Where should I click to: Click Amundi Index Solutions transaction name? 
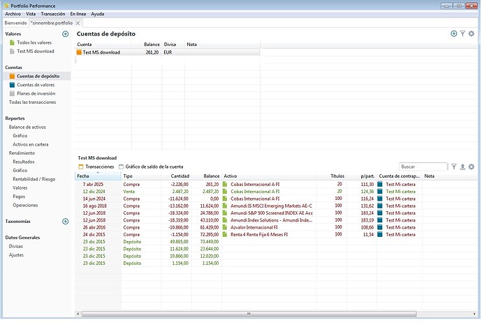coord(272,220)
